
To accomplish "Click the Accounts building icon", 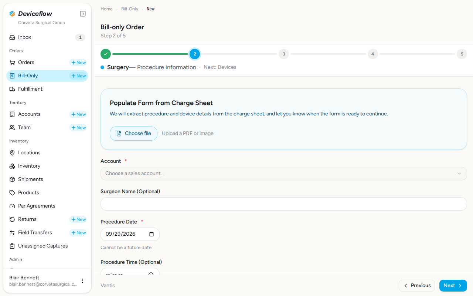I will coord(12,114).
